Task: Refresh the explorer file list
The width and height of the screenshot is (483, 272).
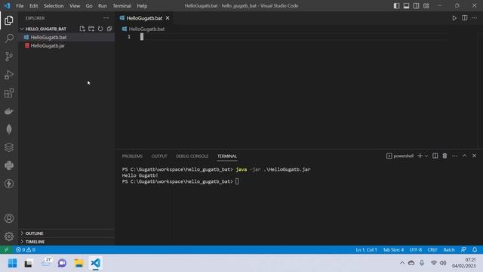Action: (100, 29)
